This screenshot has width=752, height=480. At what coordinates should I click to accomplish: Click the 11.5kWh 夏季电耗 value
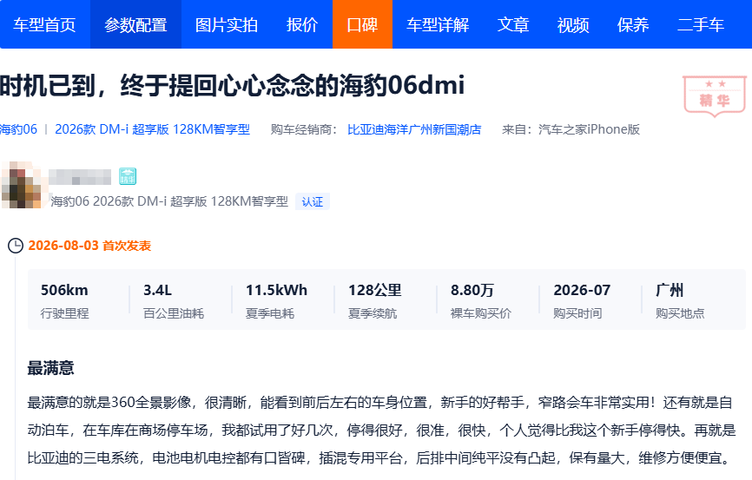[276, 290]
